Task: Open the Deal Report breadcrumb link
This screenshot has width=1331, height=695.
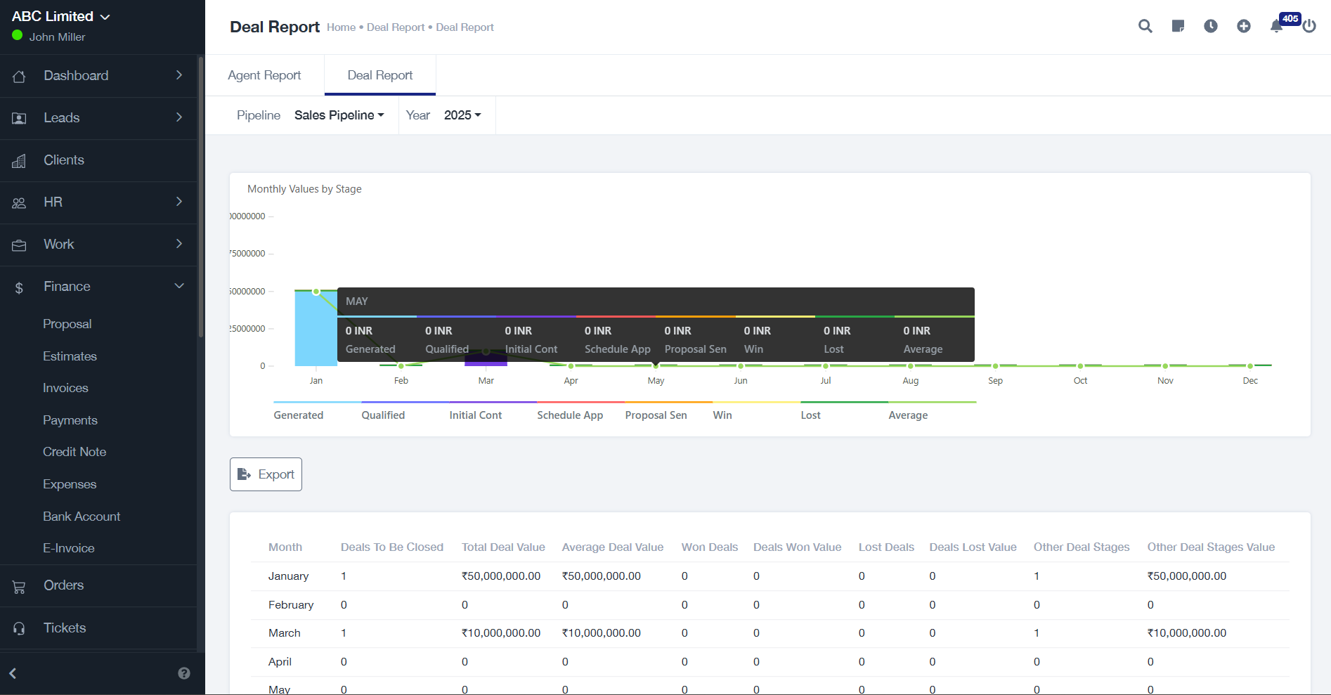Action: [395, 27]
